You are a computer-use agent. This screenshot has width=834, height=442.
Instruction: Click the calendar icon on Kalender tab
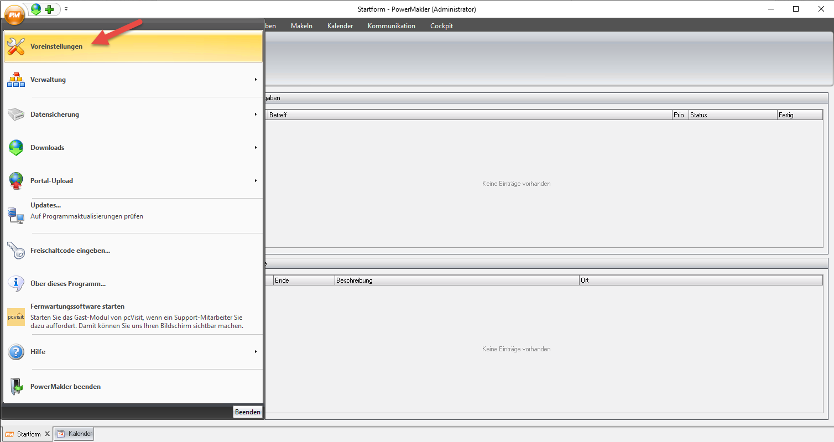61,434
